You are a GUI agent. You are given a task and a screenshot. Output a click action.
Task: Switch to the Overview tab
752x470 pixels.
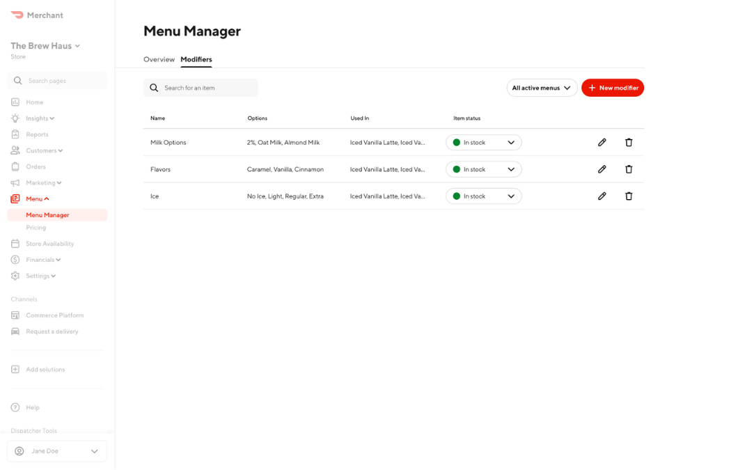coord(159,59)
